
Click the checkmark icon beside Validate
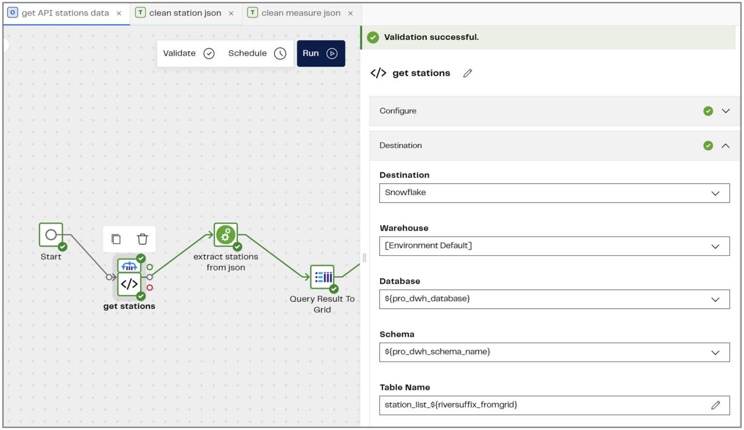209,53
